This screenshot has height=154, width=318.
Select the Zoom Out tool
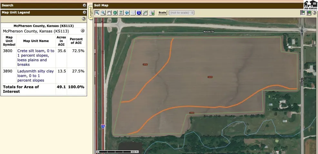(x=103, y=13)
